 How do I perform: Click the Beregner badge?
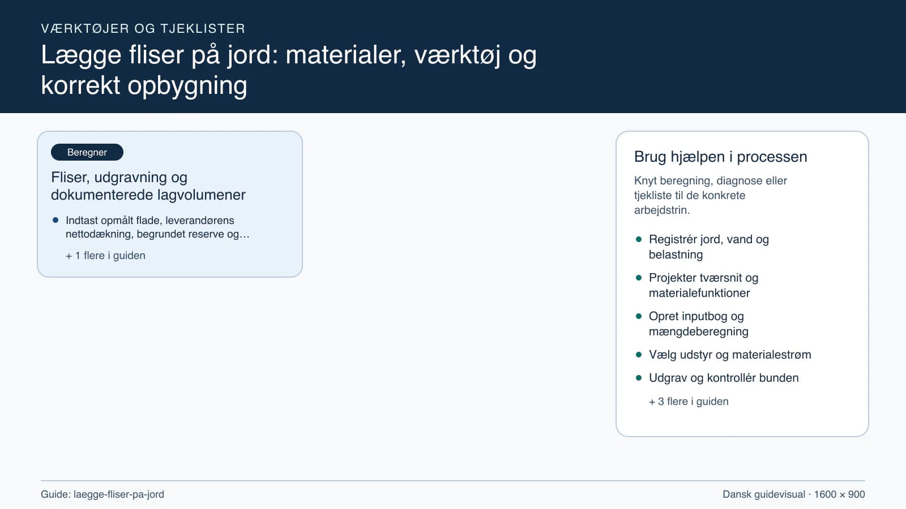[x=87, y=152]
